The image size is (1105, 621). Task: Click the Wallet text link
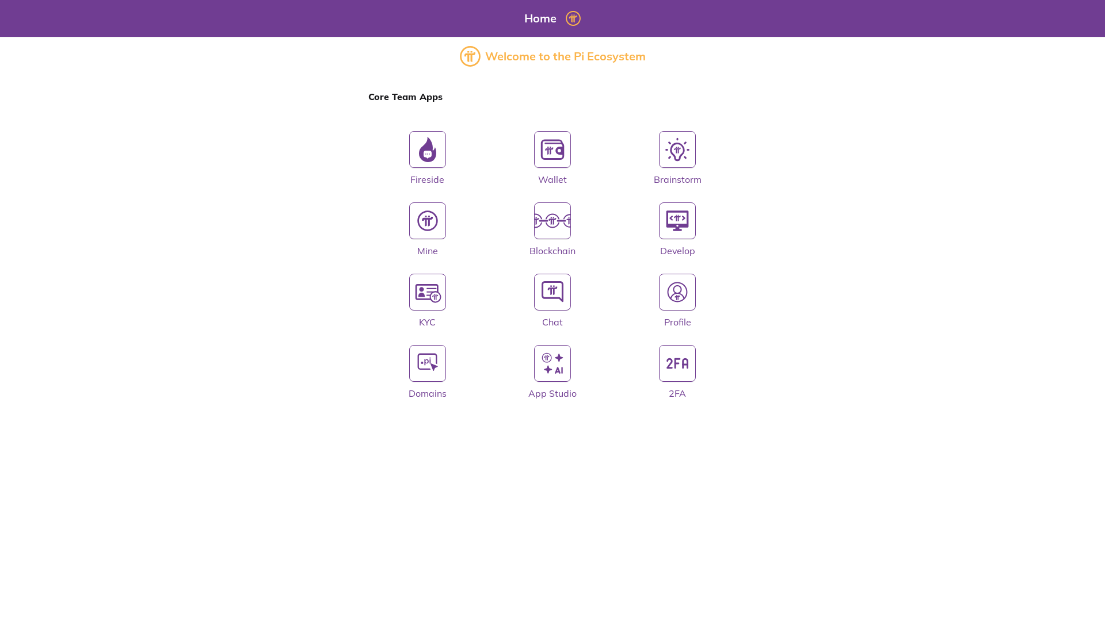click(552, 179)
